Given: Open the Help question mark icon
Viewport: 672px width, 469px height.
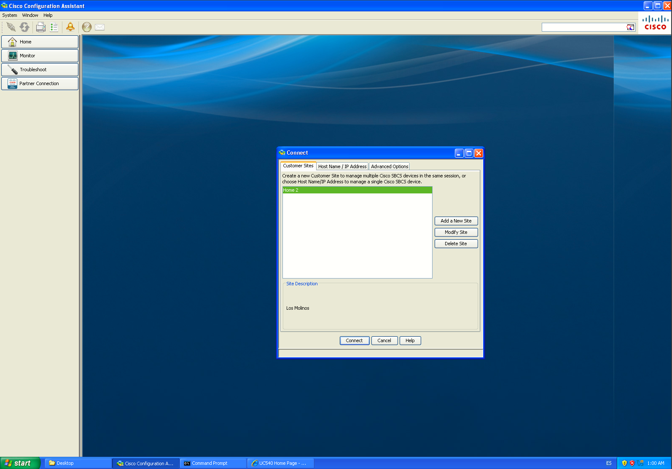Looking at the screenshot, I should click(x=87, y=27).
